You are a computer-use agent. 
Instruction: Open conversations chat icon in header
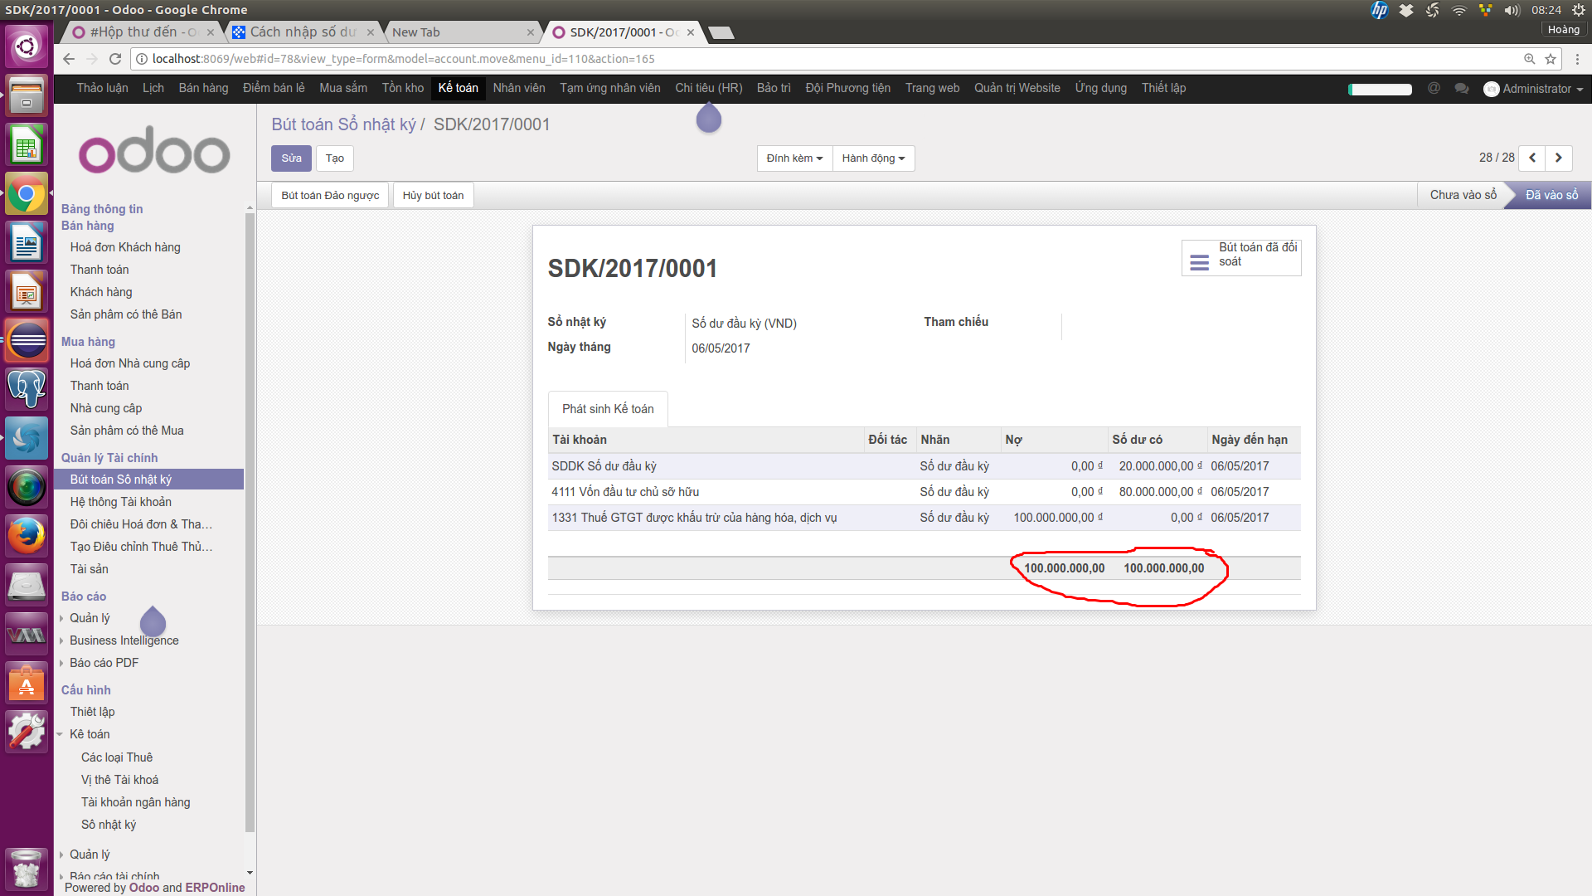tap(1462, 88)
